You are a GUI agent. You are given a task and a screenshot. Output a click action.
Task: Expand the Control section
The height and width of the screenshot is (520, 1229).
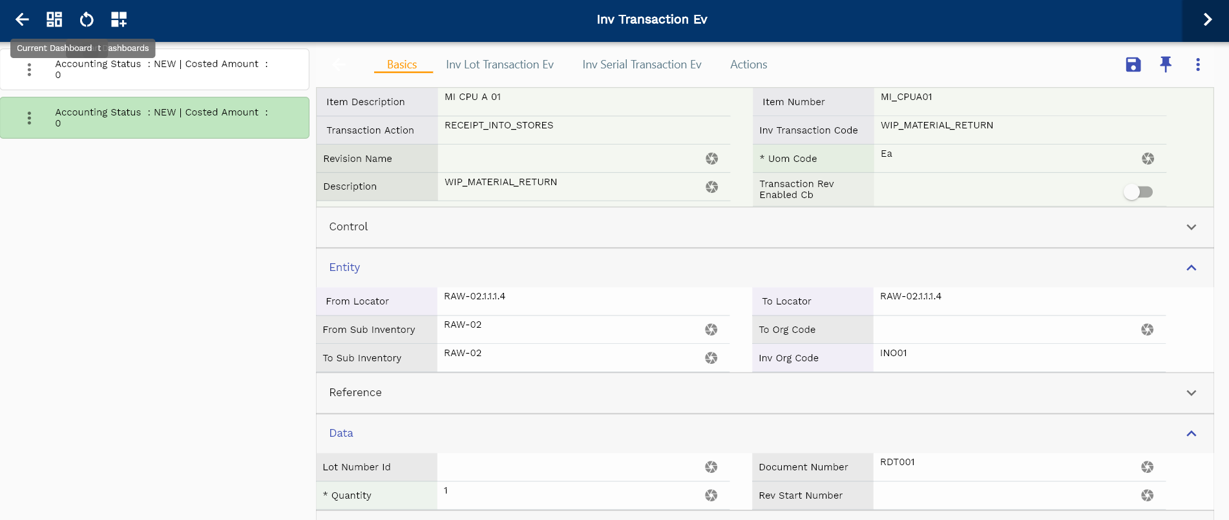1191,227
